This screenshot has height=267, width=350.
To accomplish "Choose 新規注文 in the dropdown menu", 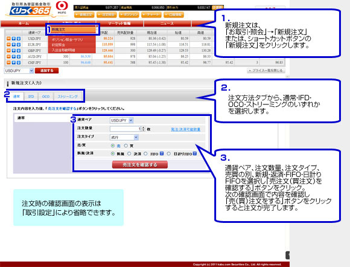I will click(72, 30).
